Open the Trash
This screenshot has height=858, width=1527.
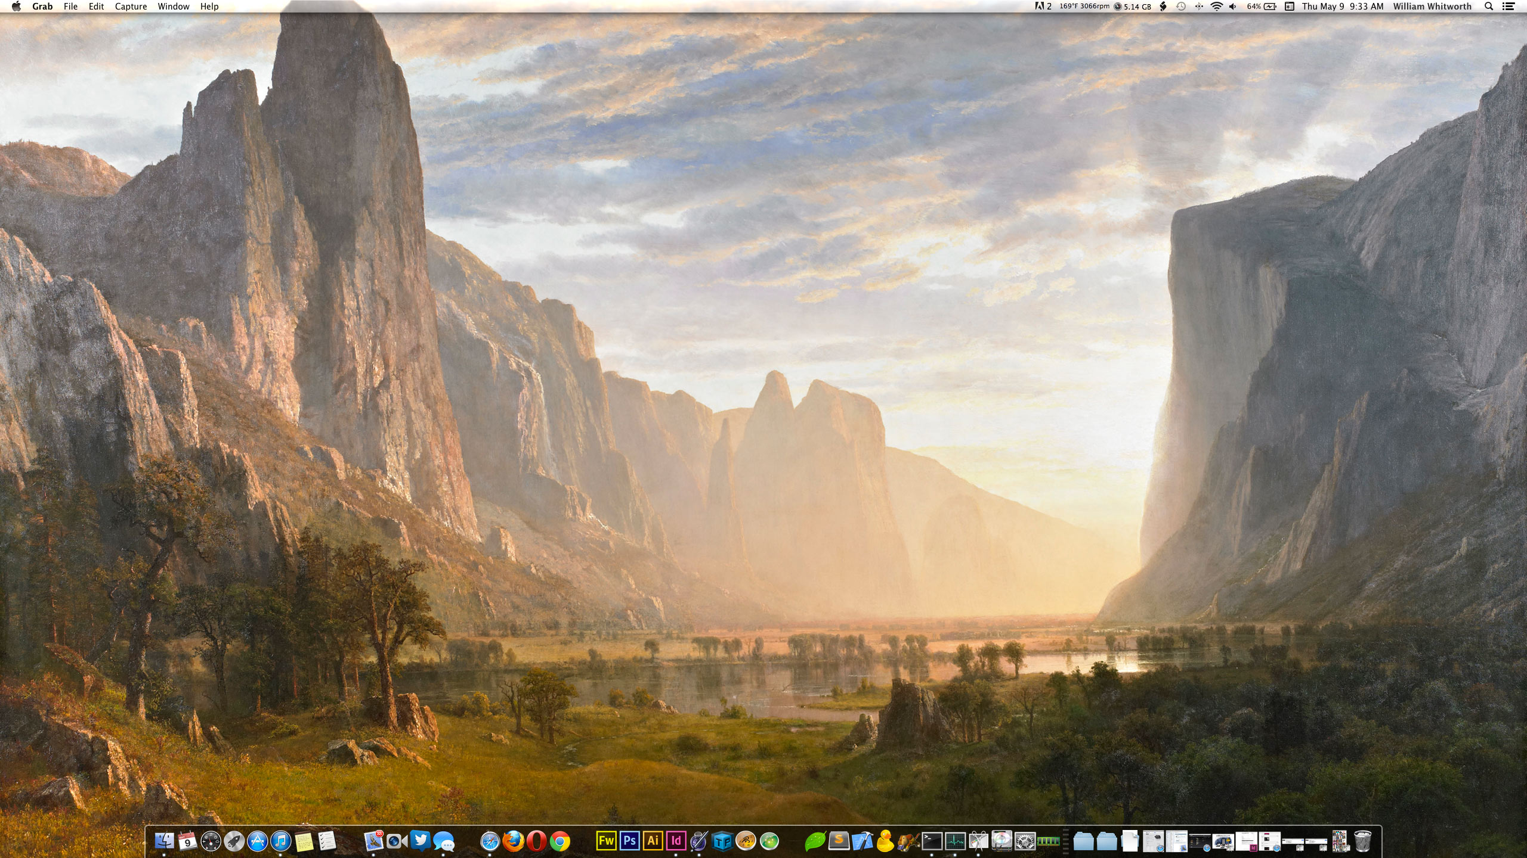pyautogui.click(x=1363, y=841)
